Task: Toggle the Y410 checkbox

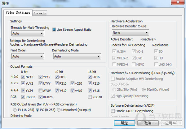Action: [x=57, y=91]
